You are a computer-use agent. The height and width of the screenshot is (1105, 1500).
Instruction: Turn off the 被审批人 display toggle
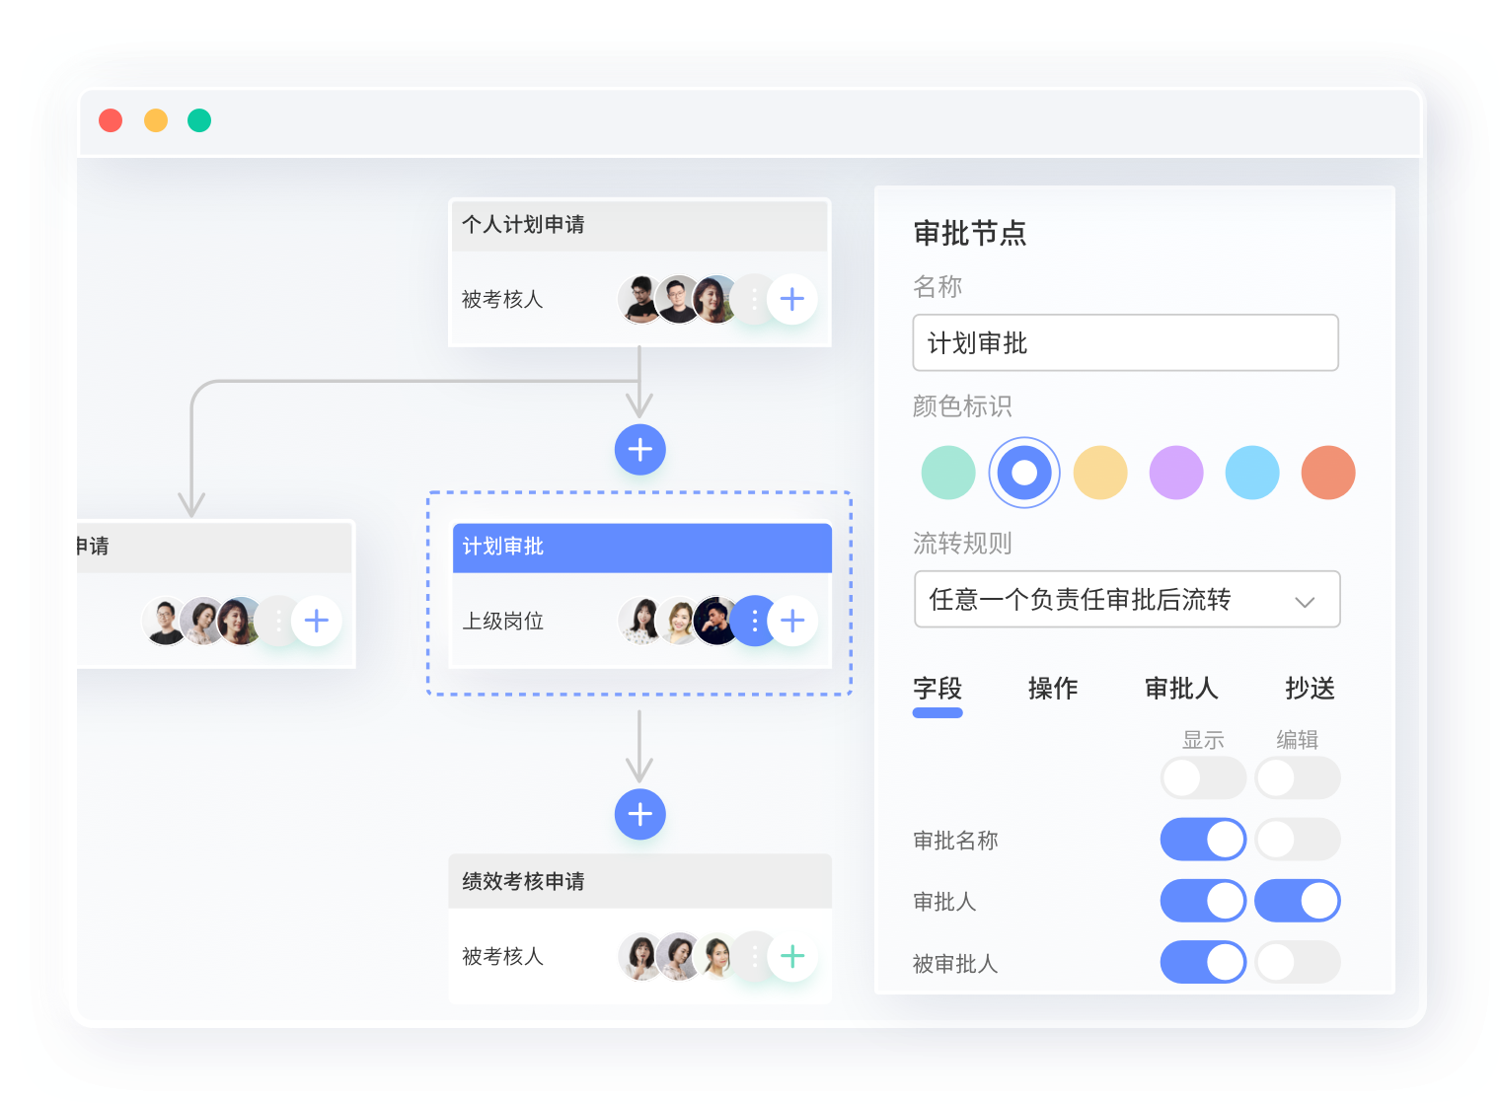pyautogui.click(x=1203, y=962)
